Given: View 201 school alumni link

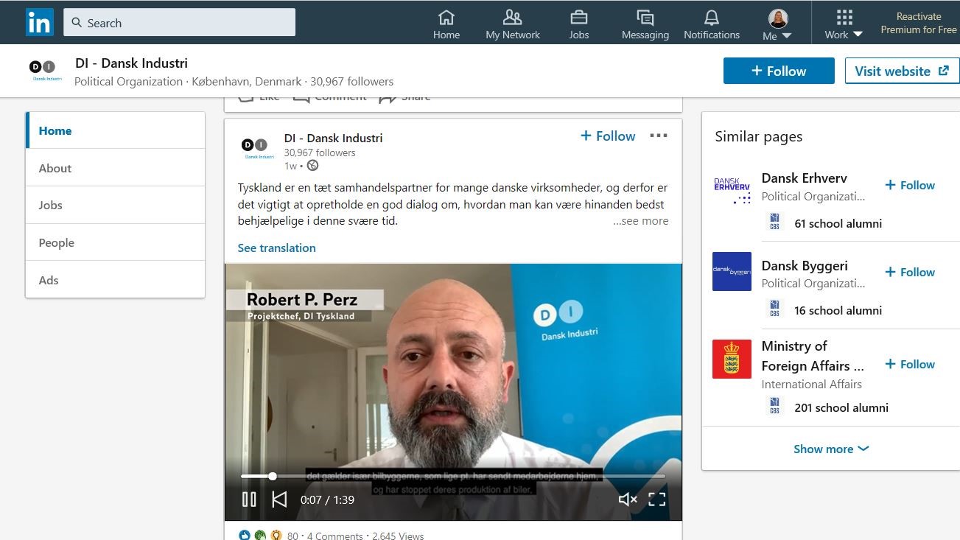Looking at the screenshot, I should click(x=841, y=407).
